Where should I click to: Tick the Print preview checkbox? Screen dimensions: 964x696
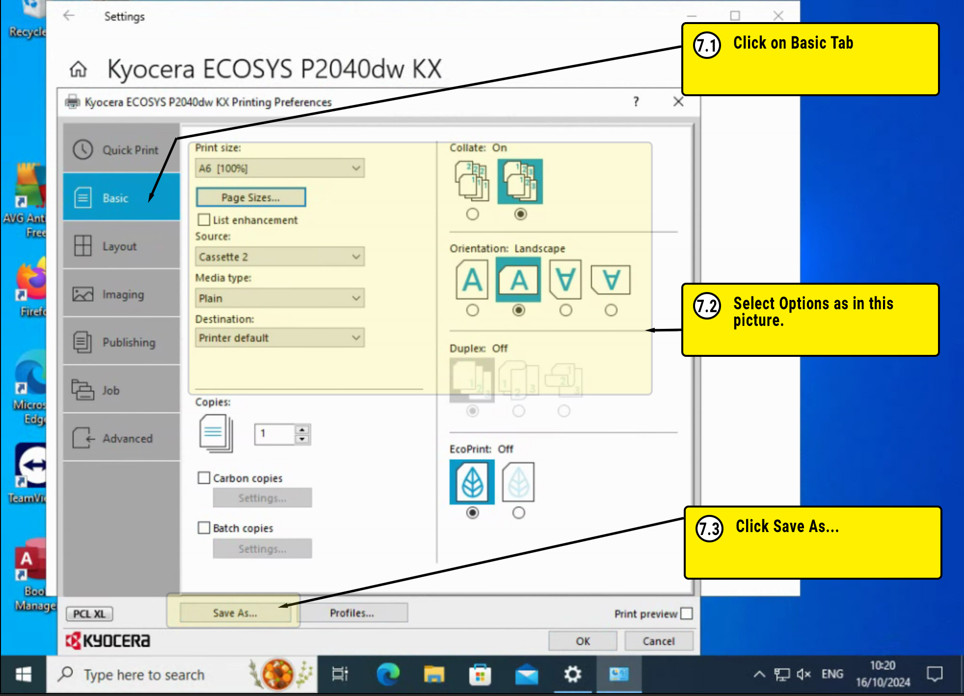[687, 614]
